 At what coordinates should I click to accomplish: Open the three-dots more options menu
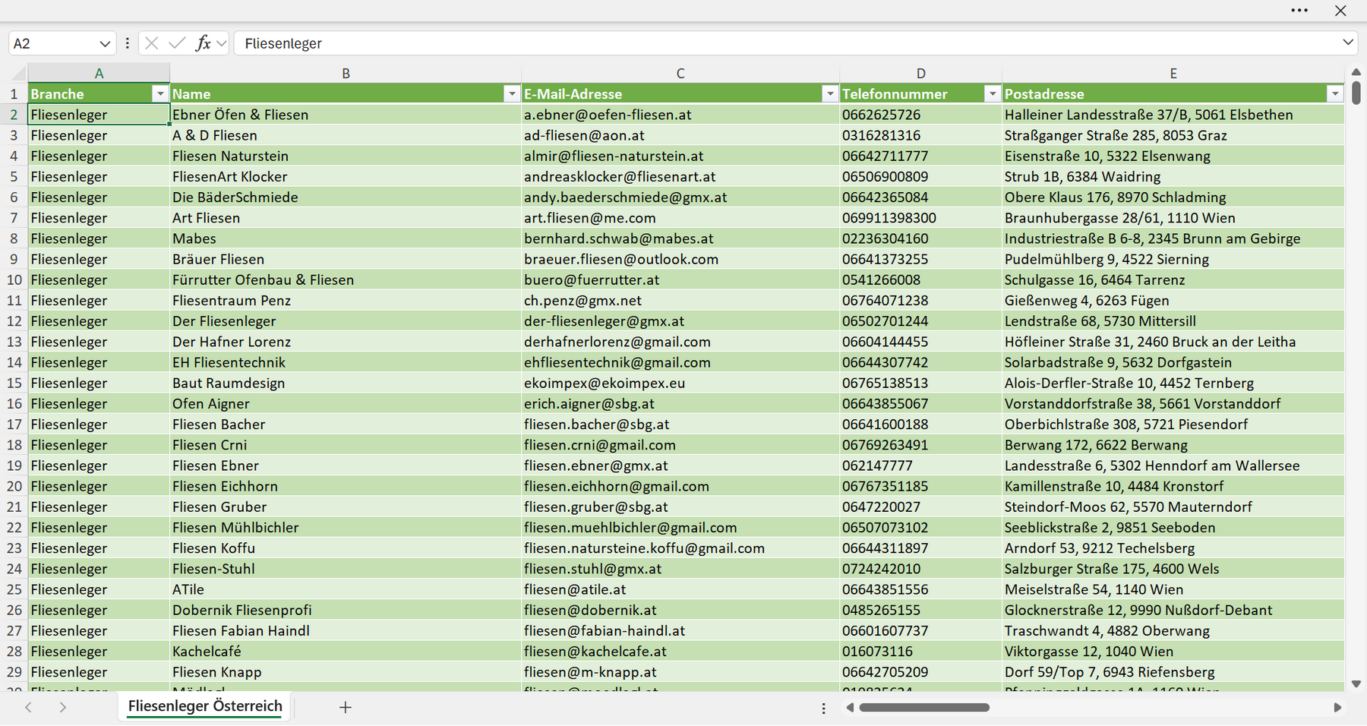point(1299,11)
